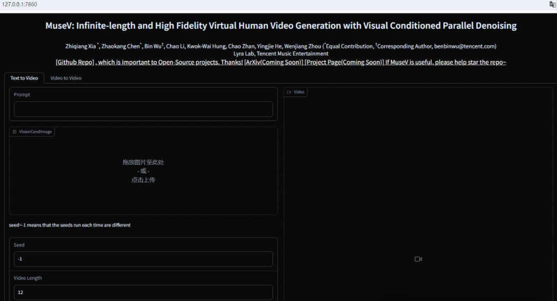The image size is (557, 301).
Task: Focus the Prompt text box
Action: point(143,109)
